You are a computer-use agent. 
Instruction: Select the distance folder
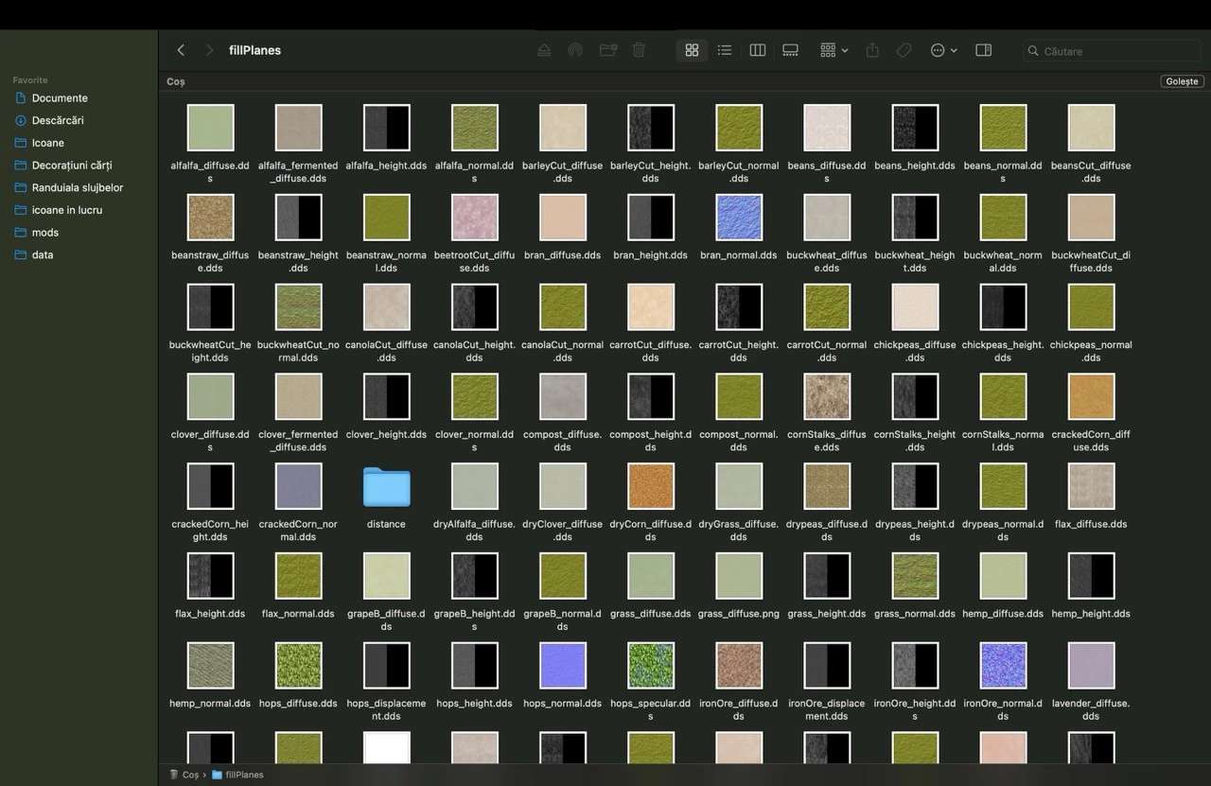[x=386, y=488]
